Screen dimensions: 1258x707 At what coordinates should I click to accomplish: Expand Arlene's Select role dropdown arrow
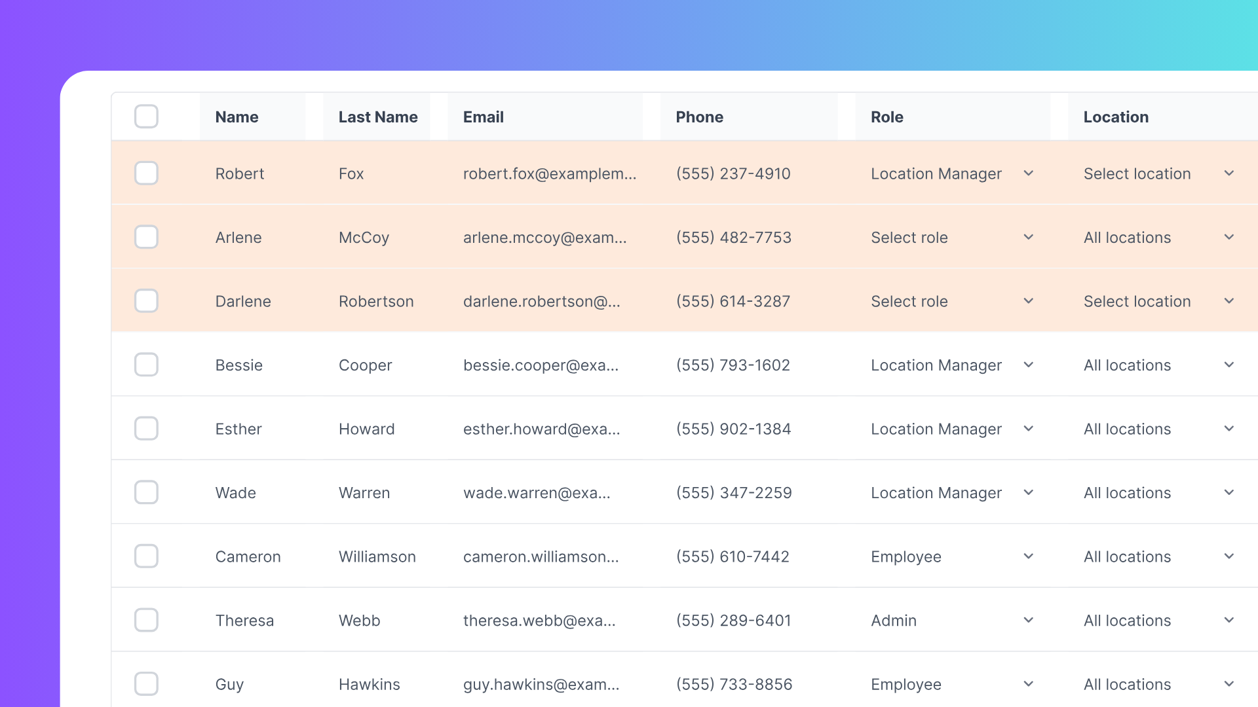point(1028,237)
